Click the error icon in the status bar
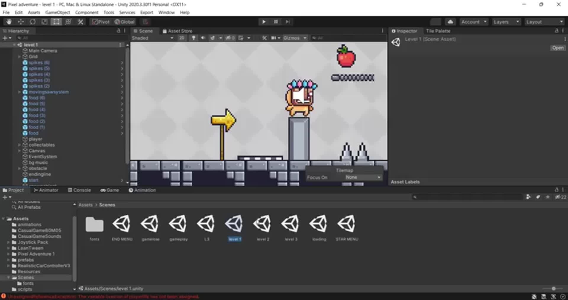This screenshot has width=568, height=300. pyautogui.click(x=4, y=296)
